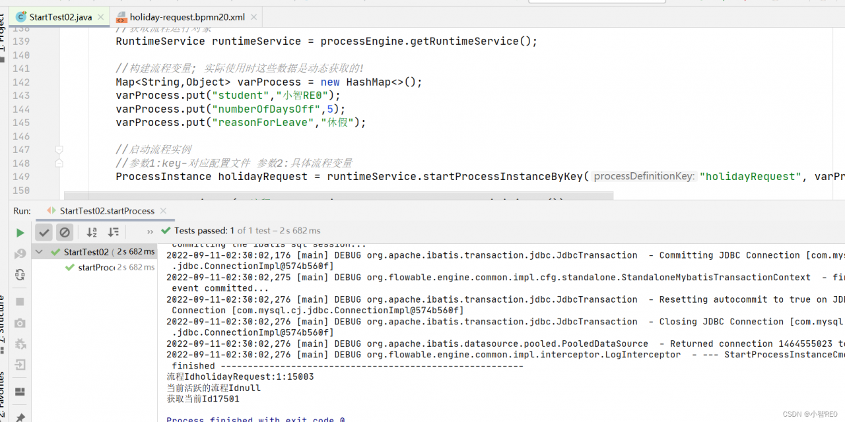Click the exit arrow icon in Run sidebar
Viewport: 845px width, 422px height.
[x=20, y=365]
